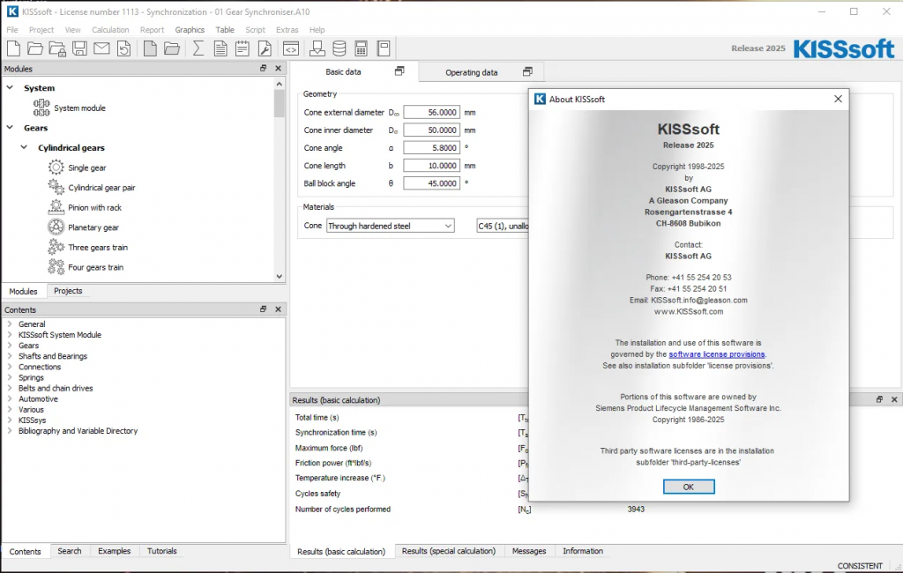Run the calculation with the sigma icon
903x573 pixels.
198,48
